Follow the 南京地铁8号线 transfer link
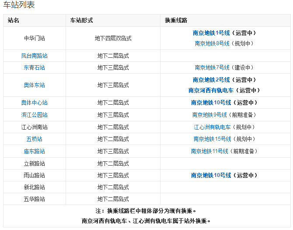293x230 pixels. pos(212,43)
